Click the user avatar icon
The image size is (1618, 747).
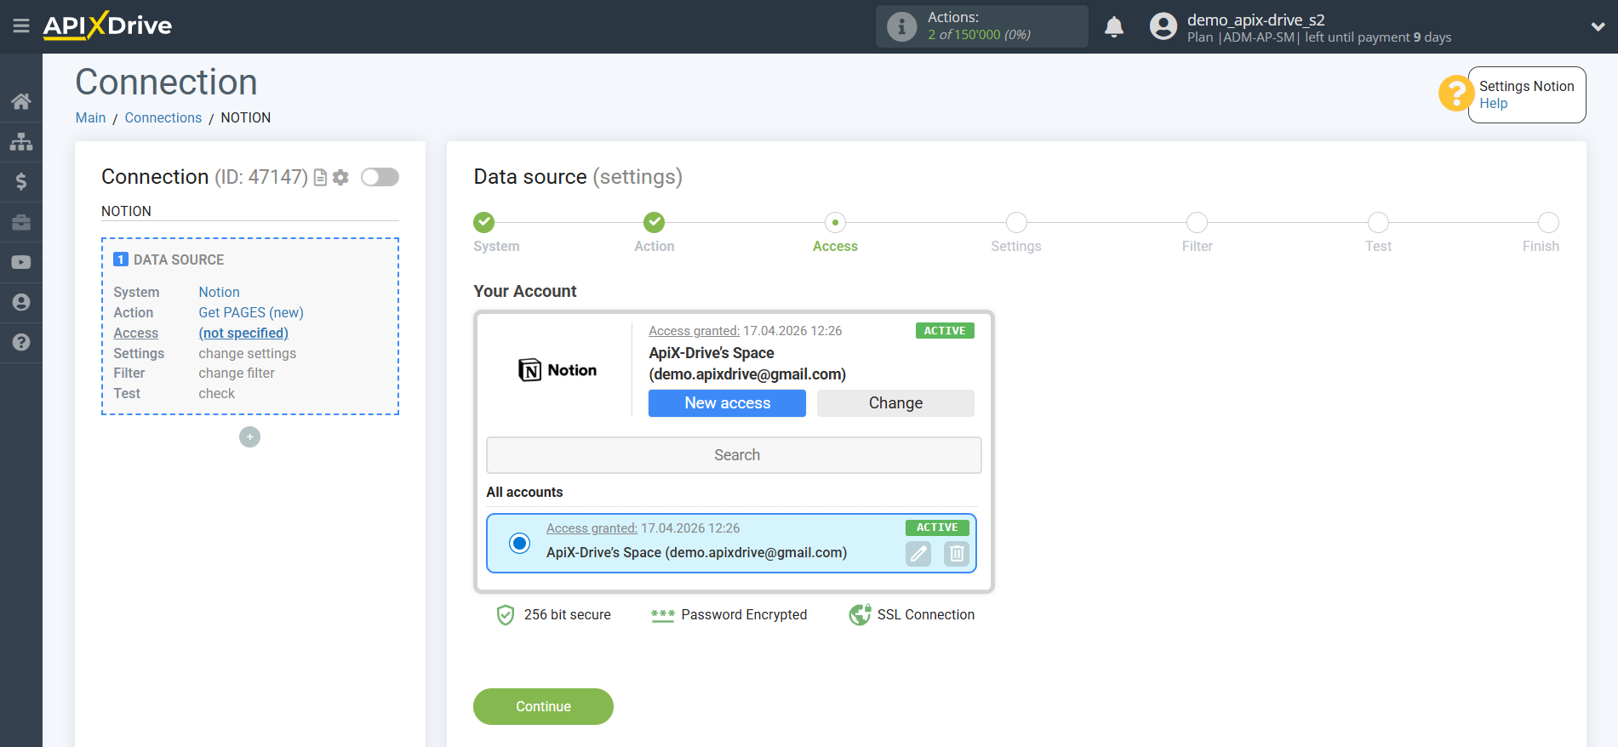click(1163, 26)
